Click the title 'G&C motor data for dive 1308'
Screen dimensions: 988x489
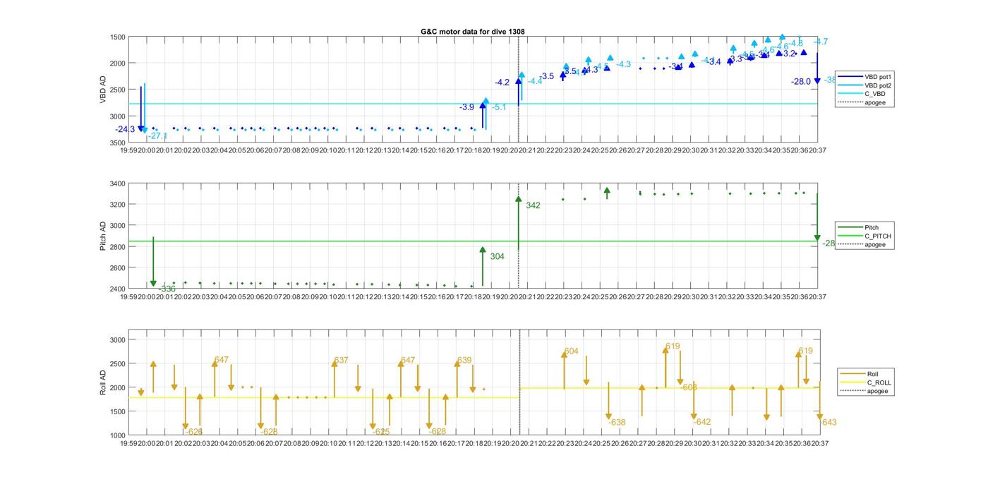tap(472, 32)
